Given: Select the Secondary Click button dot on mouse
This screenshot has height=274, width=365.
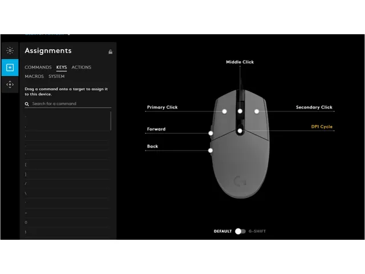Looking at the screenshot, I should [x=257, y=111].
